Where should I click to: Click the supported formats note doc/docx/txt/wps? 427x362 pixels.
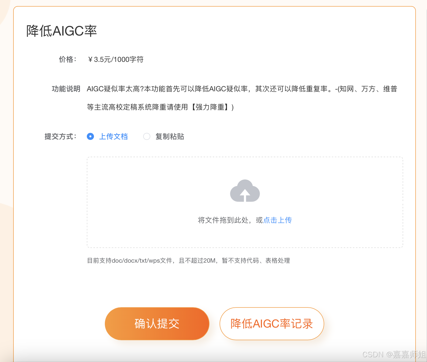[188, 261]
